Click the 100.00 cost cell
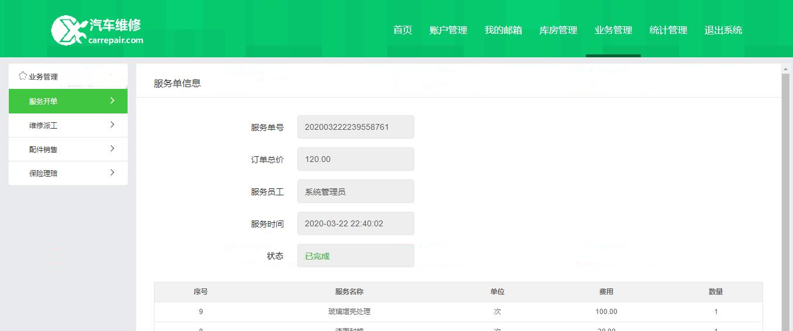 606,312
